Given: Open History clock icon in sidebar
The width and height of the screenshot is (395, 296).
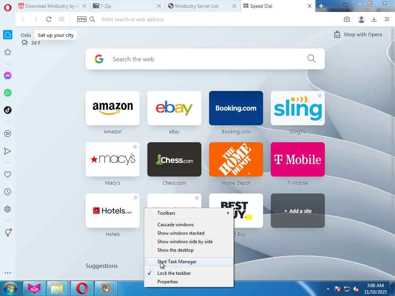Looking at the screenshot, I should (x=8, y=192).
